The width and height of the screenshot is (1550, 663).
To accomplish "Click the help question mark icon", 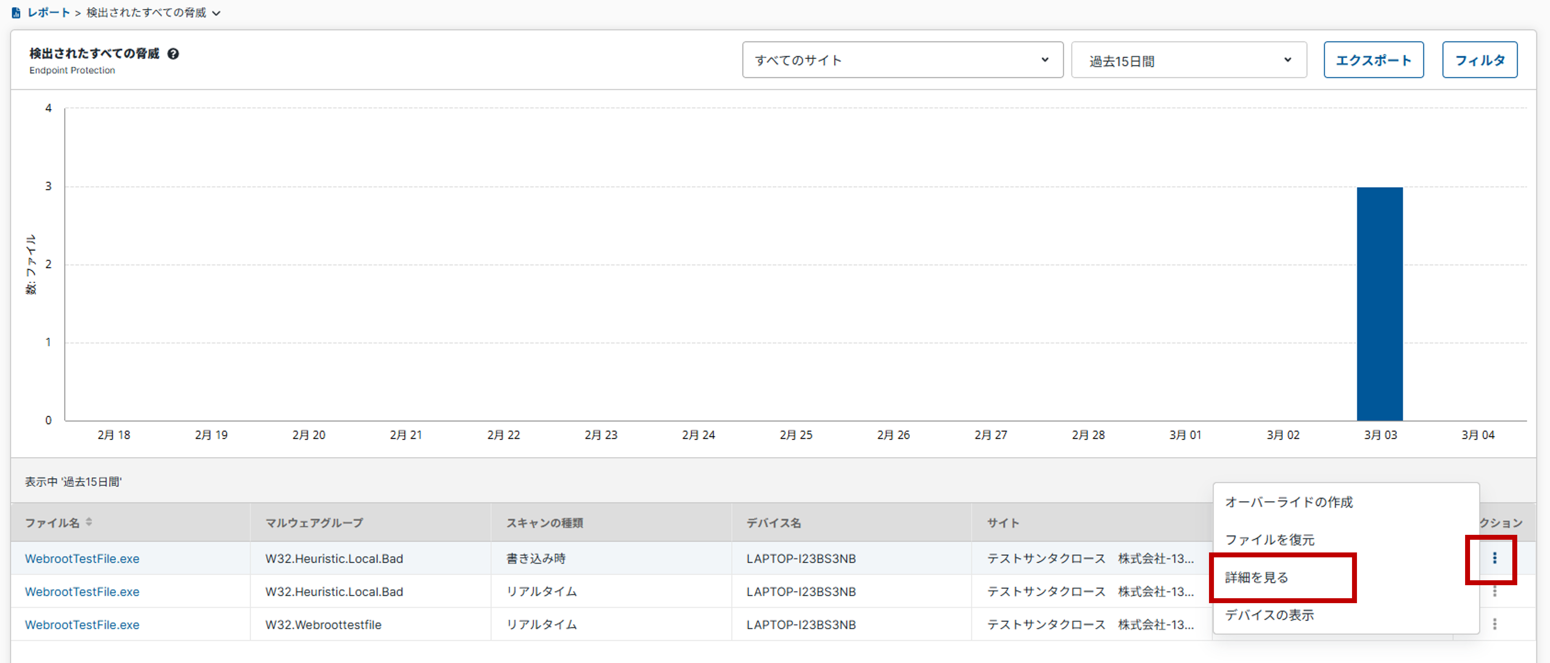I will coord(173,54).
